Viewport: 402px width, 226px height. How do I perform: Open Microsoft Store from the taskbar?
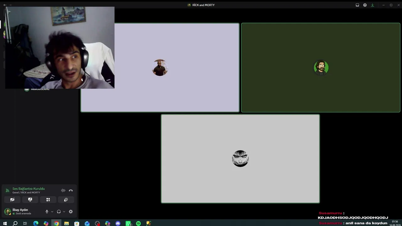(x=77, y=223)
